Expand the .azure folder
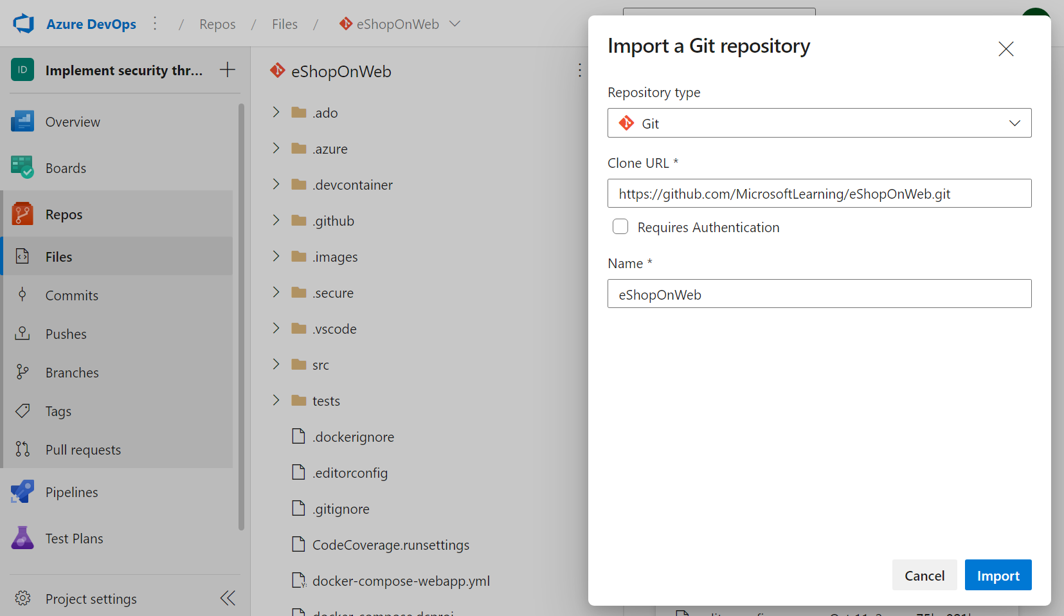This screenshot has width=1064, height=616. (276, 148)
